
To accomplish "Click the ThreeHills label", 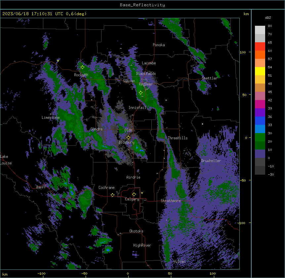I will click(x=178, y=138).
